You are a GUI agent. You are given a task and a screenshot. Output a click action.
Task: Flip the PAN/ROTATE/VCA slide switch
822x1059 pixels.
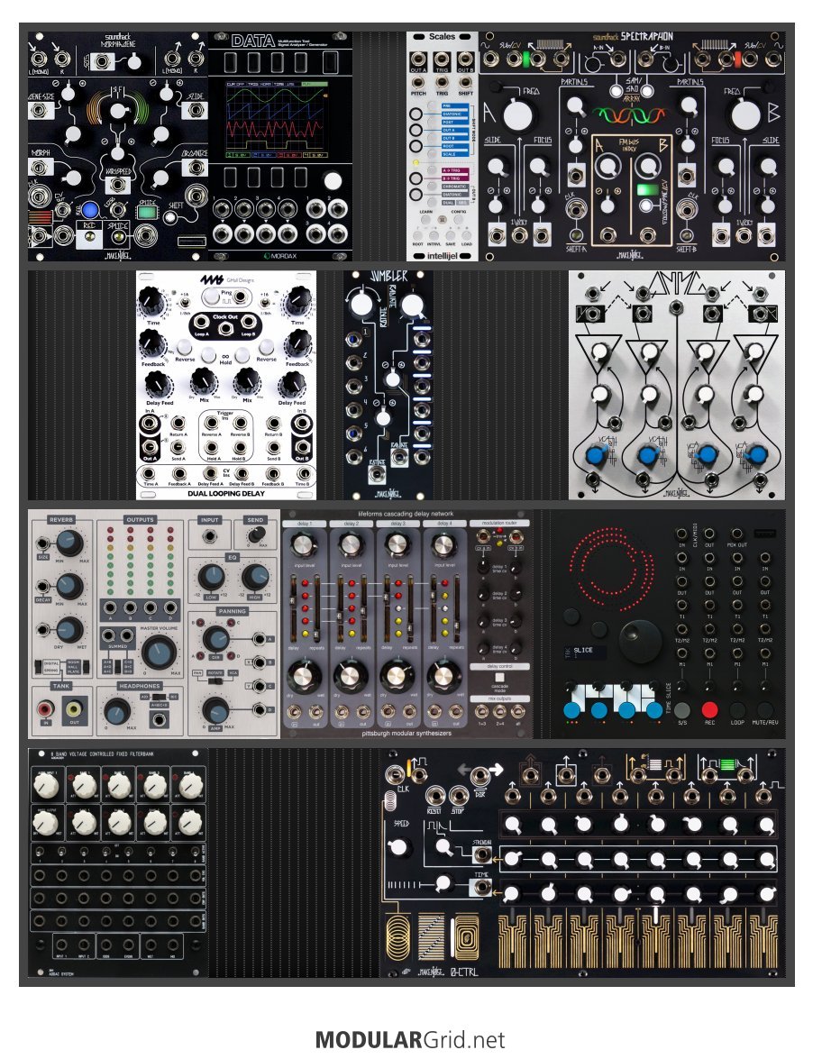click(x=215, y=680)
